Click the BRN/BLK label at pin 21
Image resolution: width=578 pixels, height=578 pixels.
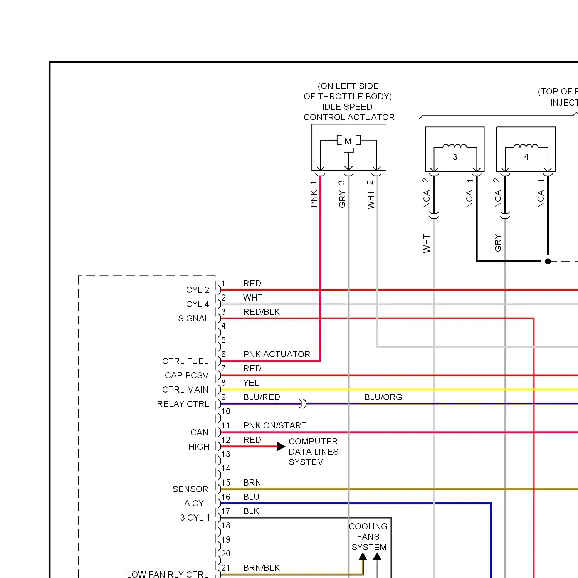tap(261, 568)
